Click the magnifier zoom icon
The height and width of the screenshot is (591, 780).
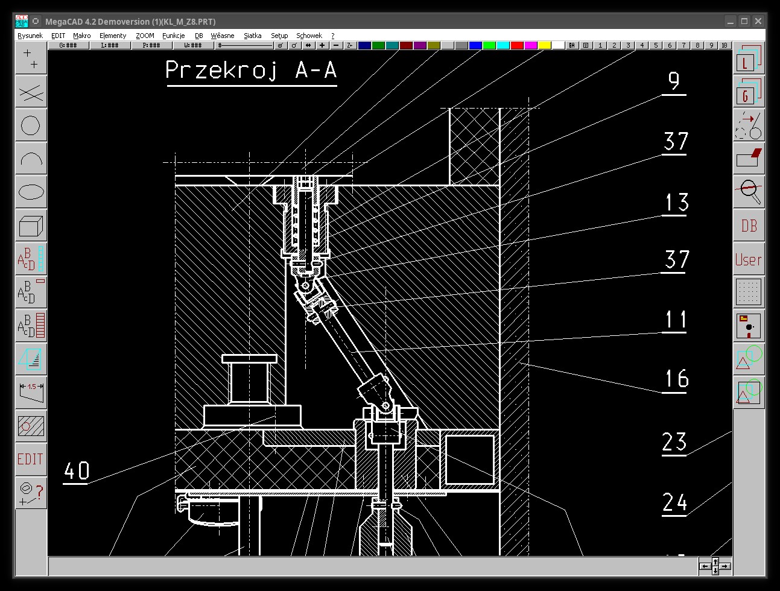click(x=749, y=192)
